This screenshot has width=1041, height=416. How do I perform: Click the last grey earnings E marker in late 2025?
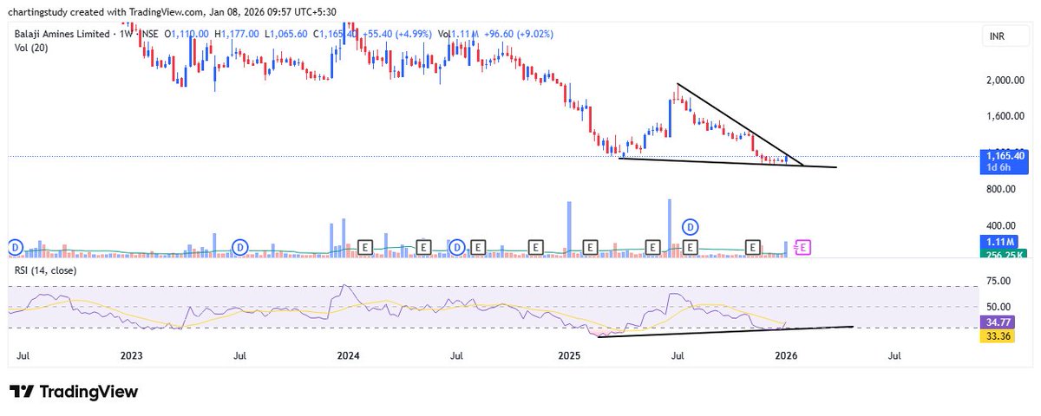point(753,248)
